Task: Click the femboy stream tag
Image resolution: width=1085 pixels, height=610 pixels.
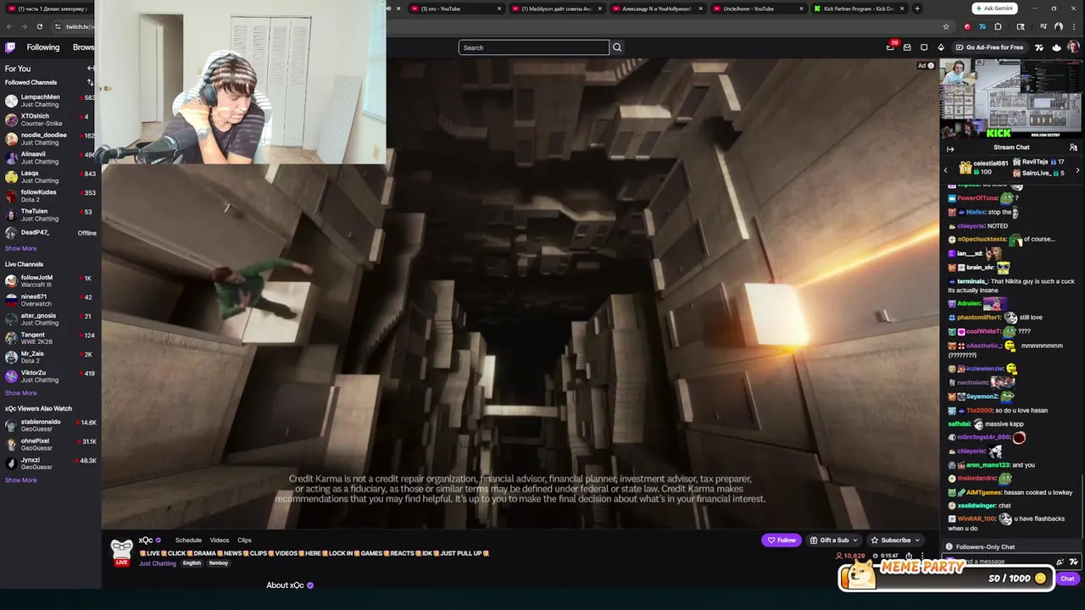Action: 219,563
